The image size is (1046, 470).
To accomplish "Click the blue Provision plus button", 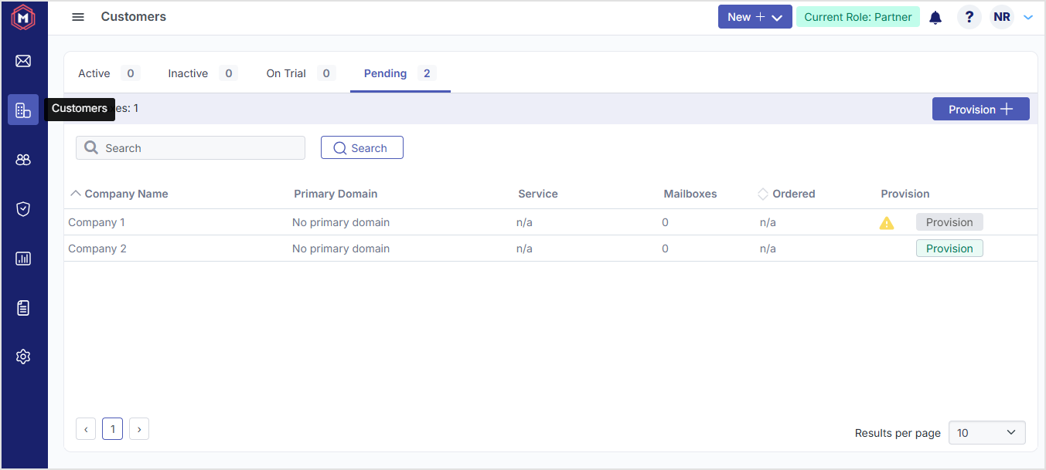I will click(x=981, y=110).
